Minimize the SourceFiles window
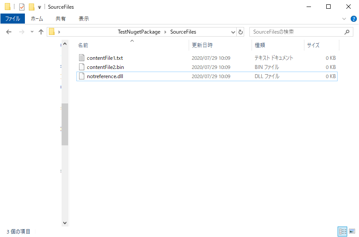Image resolution: width=359 pixels, height=237 pixels. coord(309,7)
